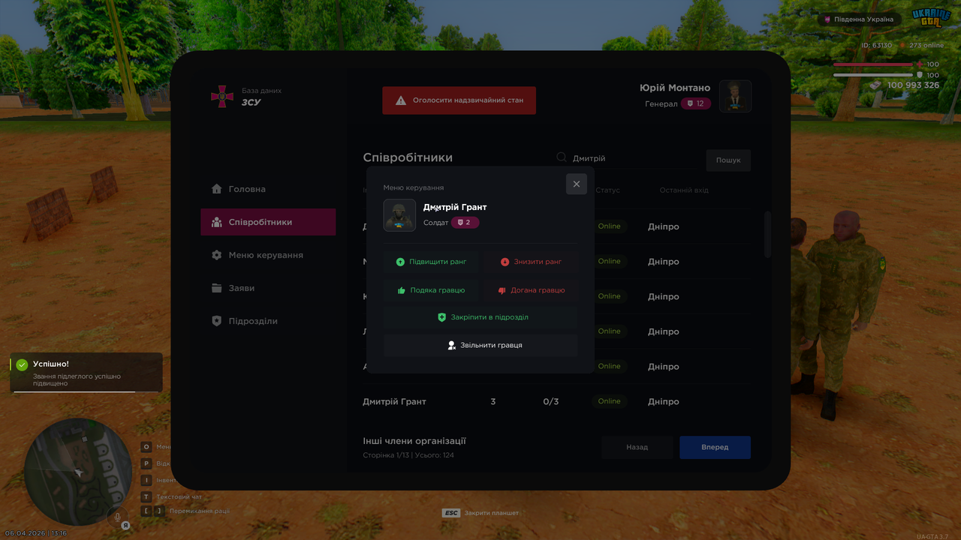
Task: Go to previous page with Назад
Action: [637, 447]
